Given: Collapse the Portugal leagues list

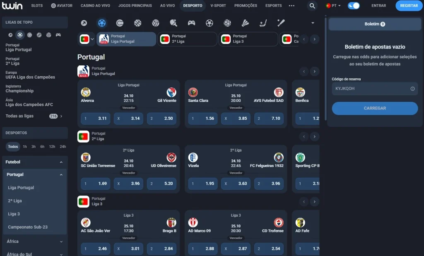Looking at the screenshot, I should tap(61, 175).
